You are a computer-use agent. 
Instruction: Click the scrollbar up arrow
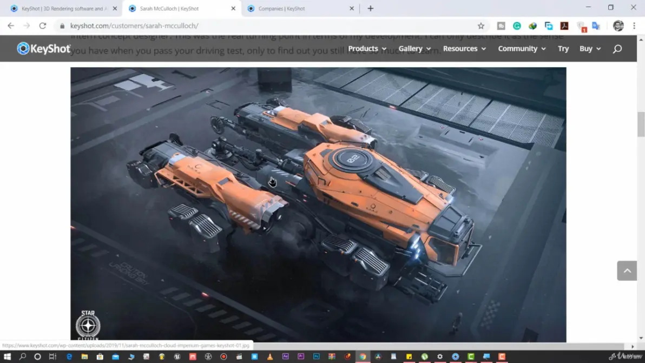point(641,39)
